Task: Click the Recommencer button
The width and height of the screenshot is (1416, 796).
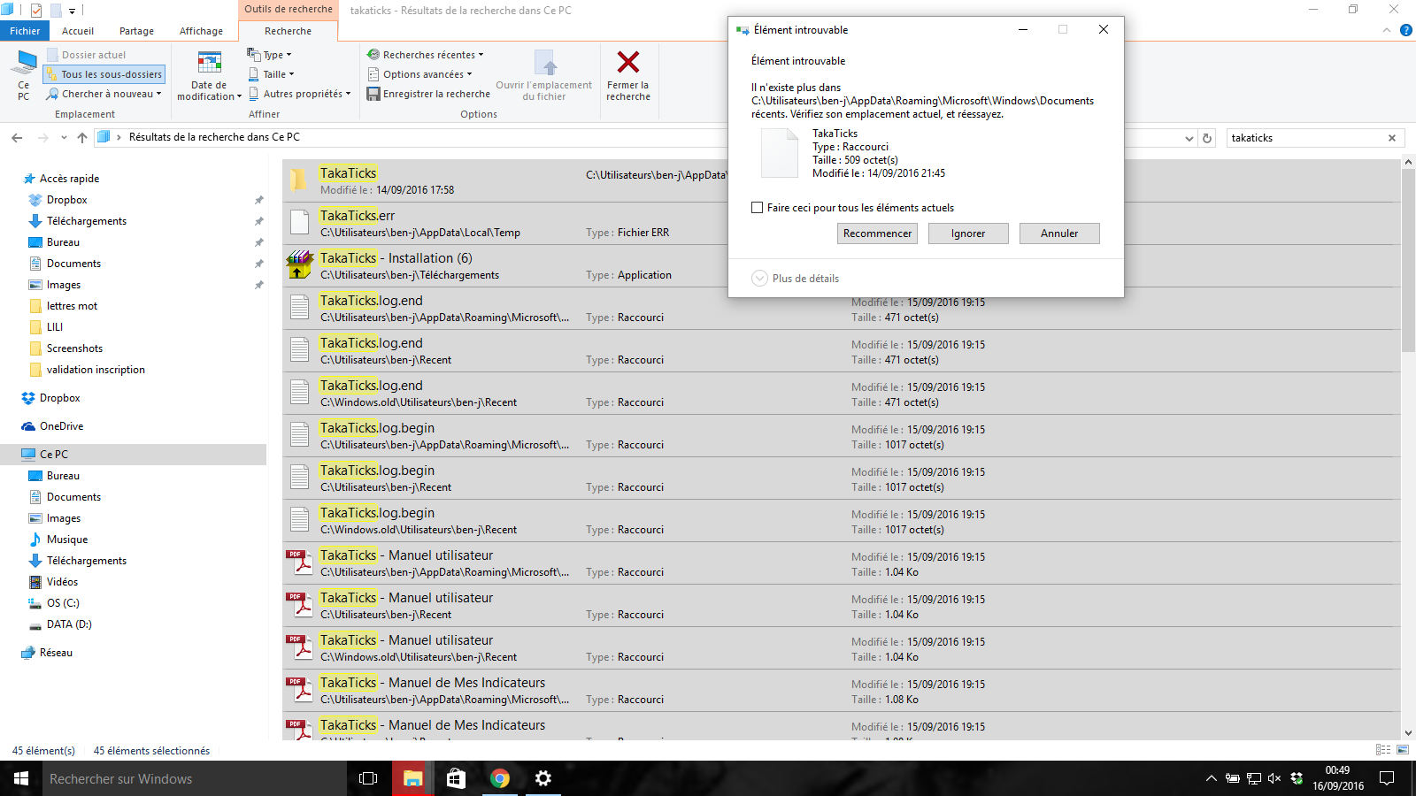Action: (877, 233)
